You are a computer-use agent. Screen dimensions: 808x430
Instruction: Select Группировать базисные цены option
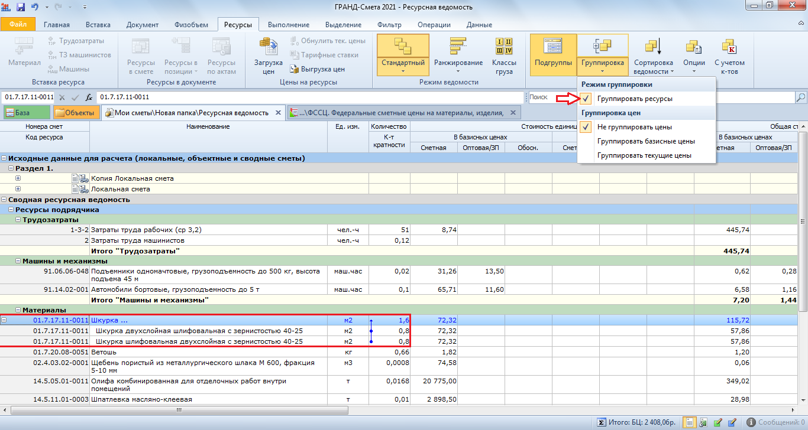point(645,141)
